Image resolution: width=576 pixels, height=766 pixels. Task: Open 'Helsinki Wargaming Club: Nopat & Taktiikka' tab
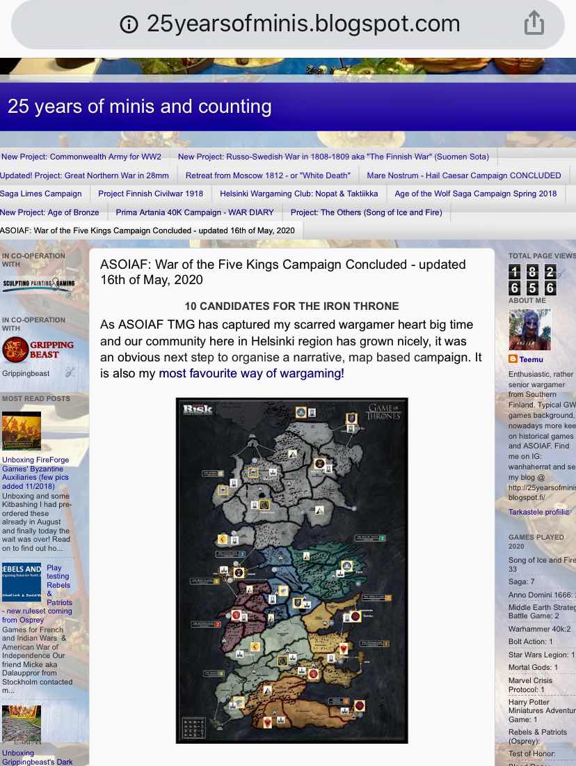[298, 194]
